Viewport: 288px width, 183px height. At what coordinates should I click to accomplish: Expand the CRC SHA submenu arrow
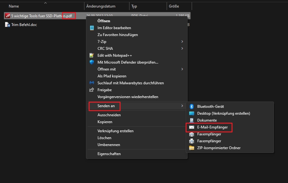point(182,49)
